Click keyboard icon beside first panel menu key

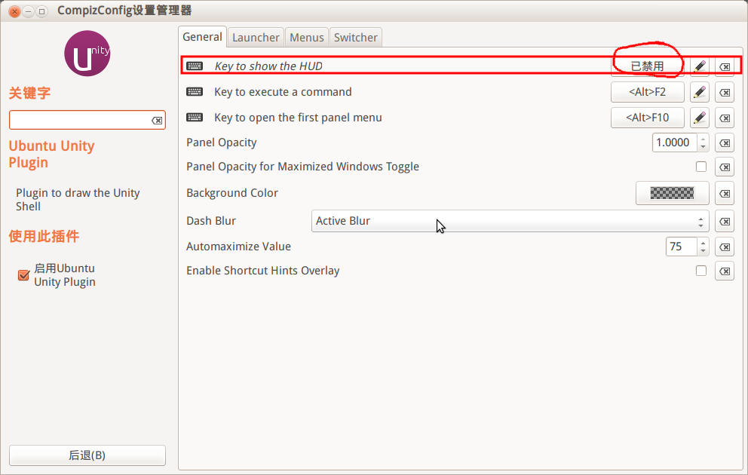click(x=194, y=118)
